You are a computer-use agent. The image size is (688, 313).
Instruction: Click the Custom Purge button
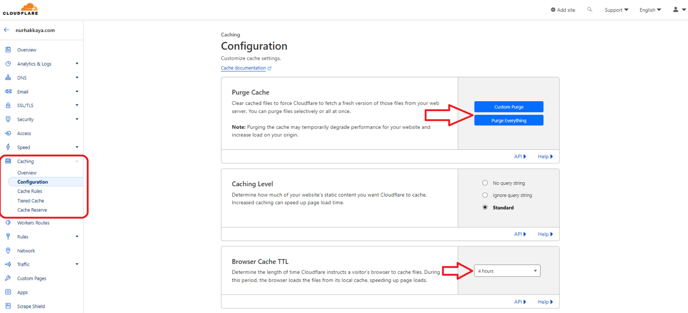509,107
